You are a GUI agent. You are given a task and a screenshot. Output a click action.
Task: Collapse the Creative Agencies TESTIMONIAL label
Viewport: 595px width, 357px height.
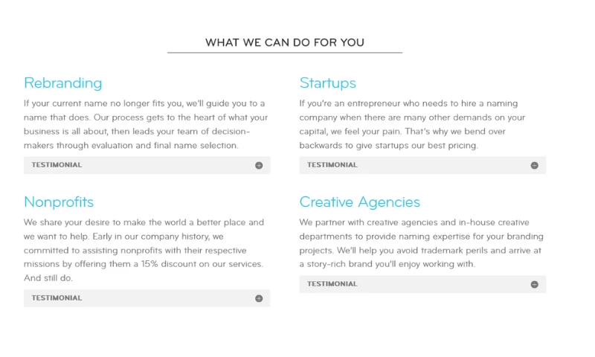332,284
